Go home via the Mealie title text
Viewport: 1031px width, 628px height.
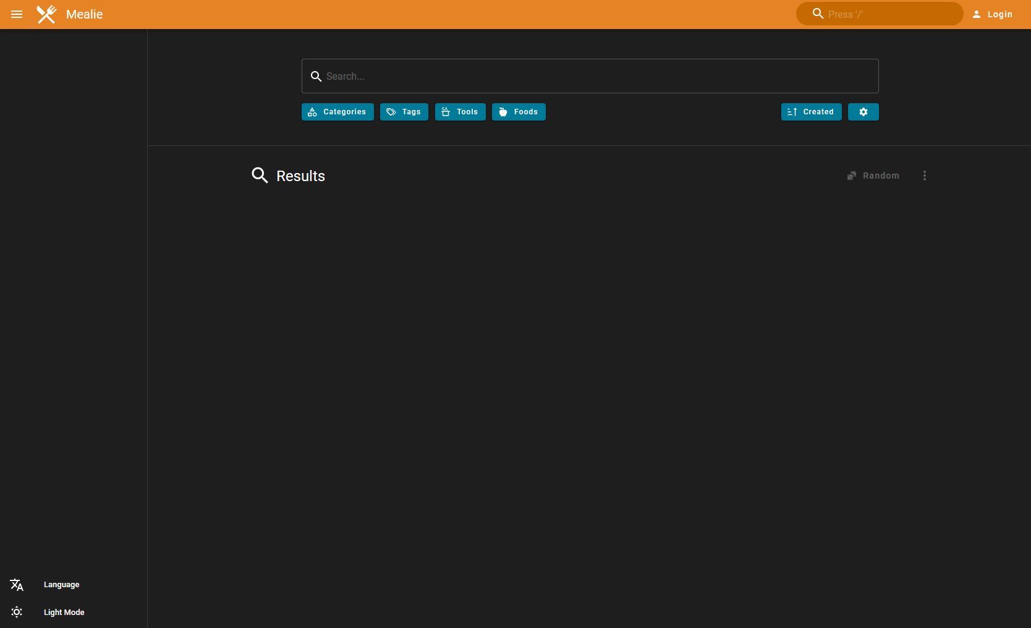(x=84, y=14)
